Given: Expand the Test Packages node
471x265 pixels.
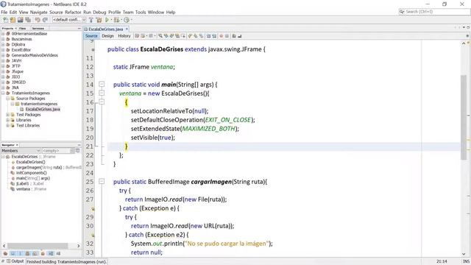Looking at the screenshot, I should pyautogui.click(x=8, y=115).
